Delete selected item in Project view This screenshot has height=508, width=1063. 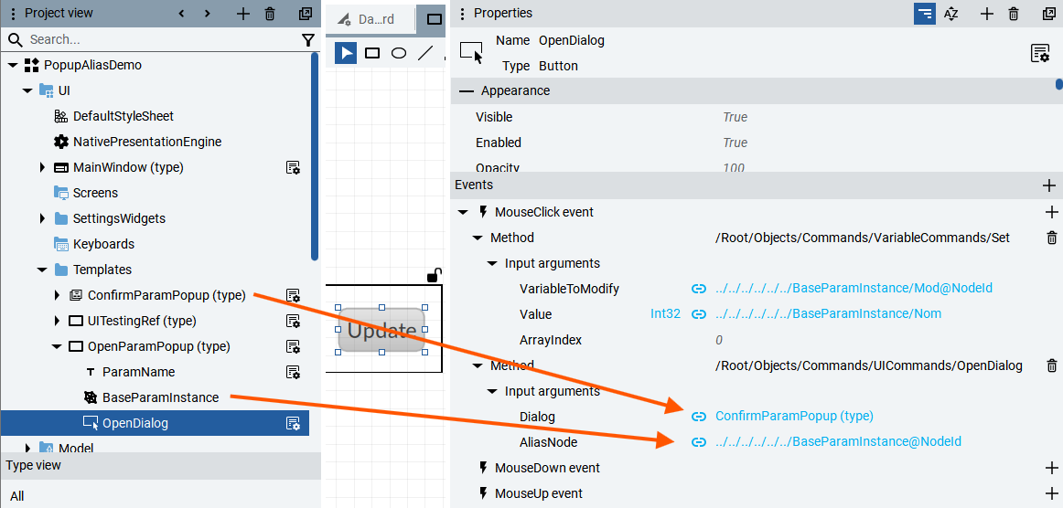click(x=270, y=14)
